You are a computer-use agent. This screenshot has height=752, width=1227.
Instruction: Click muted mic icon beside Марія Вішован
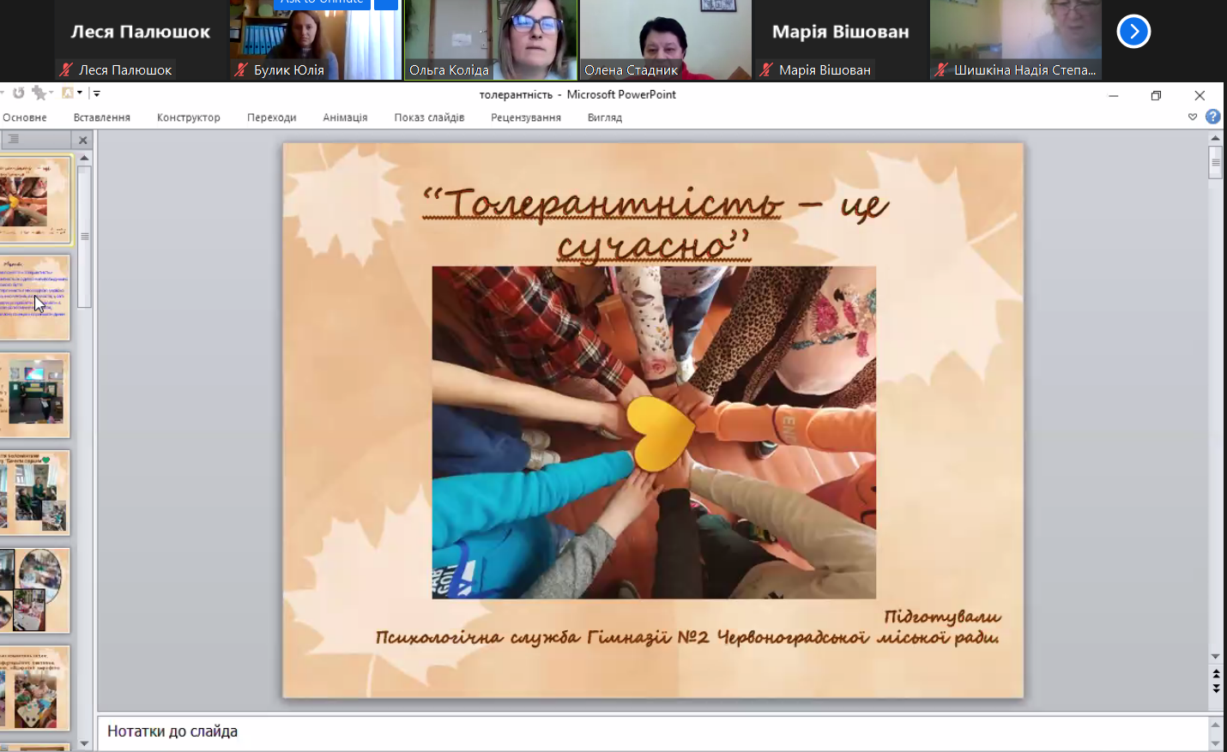tap(766, 70)
